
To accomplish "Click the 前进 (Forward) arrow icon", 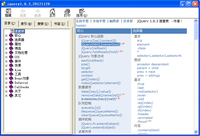I will coord(38,11).
